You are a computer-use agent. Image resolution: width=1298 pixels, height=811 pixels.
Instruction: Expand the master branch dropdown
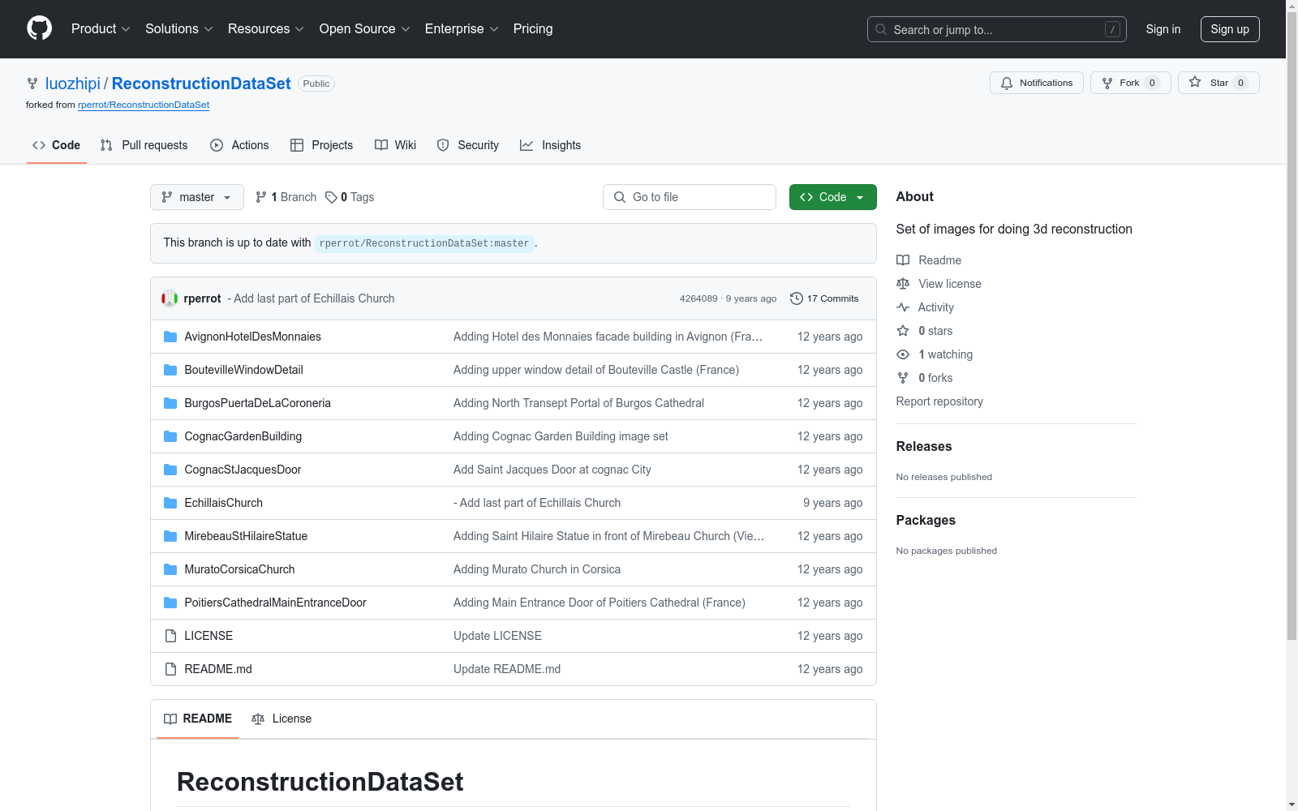[197, 197]
